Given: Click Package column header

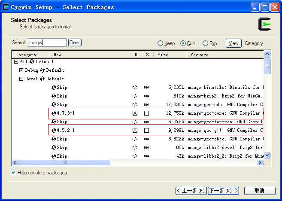Looking at the screenshot, I should (x=225, y=55).
